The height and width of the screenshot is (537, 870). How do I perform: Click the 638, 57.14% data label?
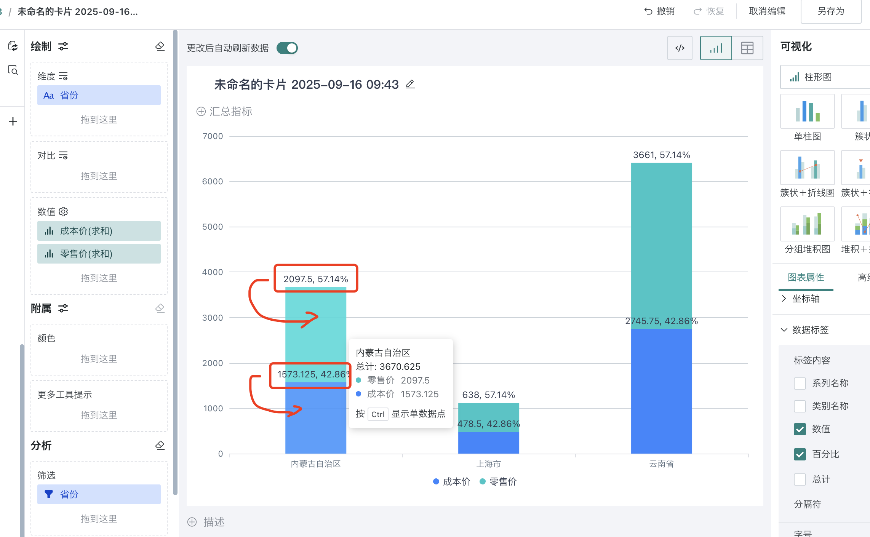489,395
